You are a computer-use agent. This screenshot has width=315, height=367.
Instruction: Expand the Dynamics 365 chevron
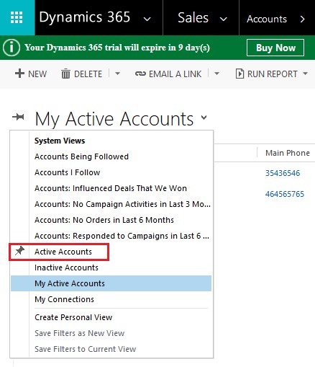147,19
